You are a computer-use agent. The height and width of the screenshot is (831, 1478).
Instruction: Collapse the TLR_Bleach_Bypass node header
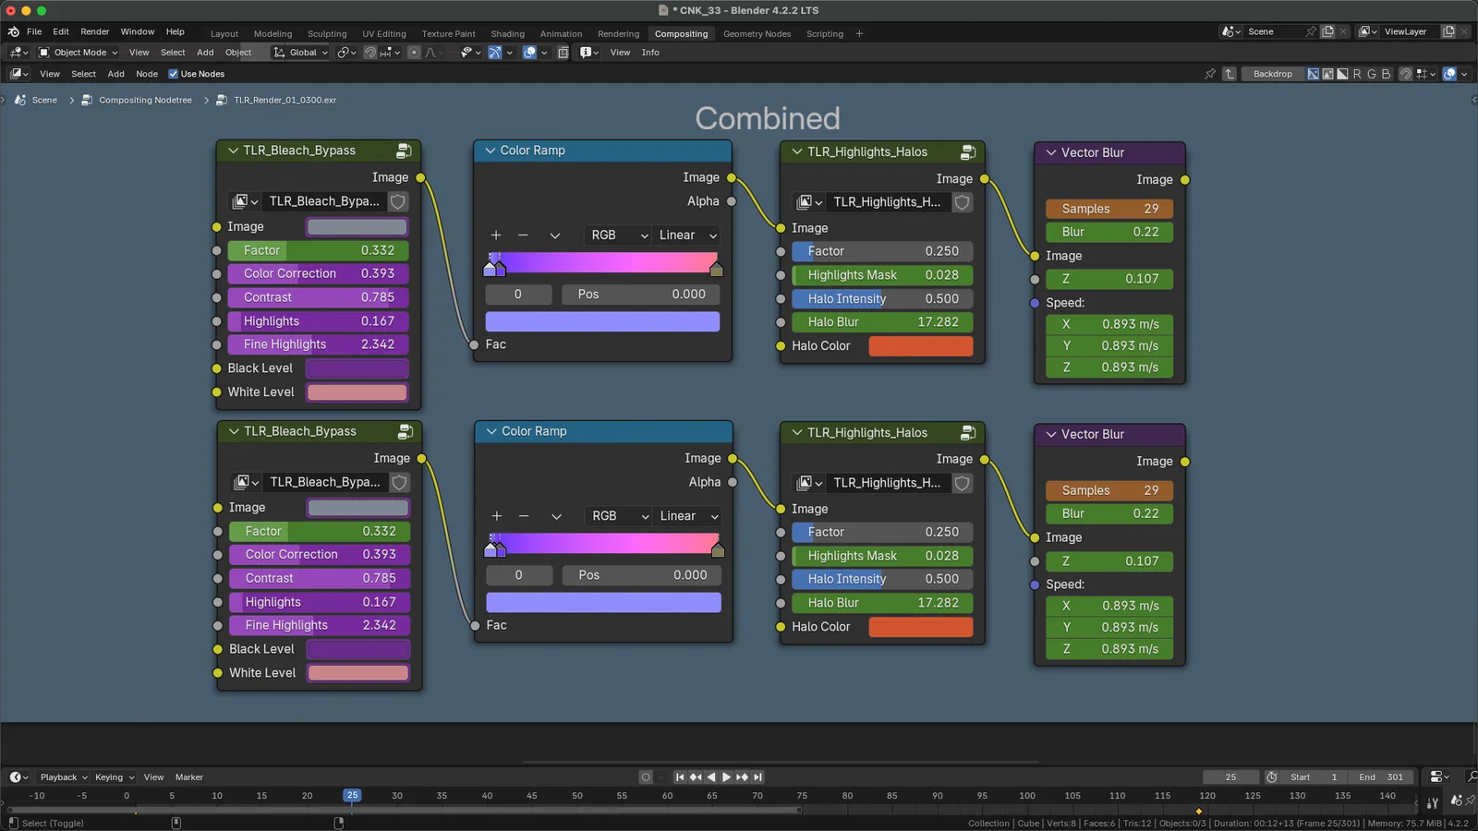(232, 151)
